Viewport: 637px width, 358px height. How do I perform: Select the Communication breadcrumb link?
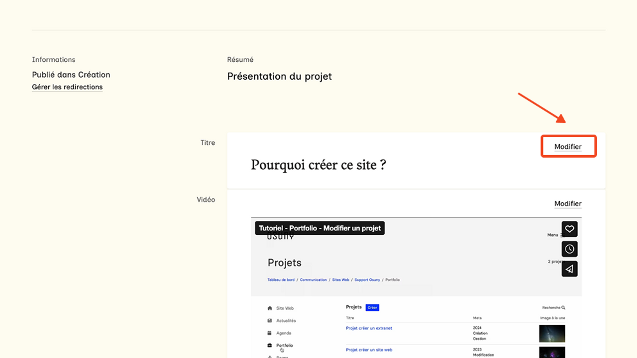(x=313, y=280)
